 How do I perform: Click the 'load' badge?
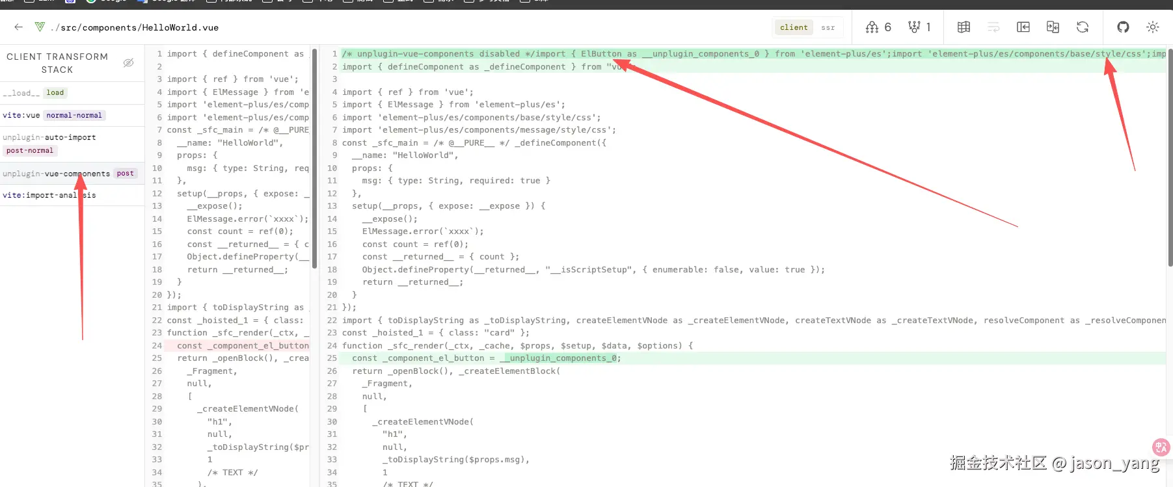click(x=55, y=93)
